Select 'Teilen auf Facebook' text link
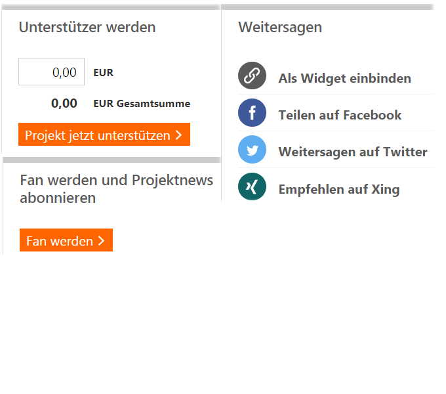The width and height of the screenshot is (446, 394). (340, 115)
